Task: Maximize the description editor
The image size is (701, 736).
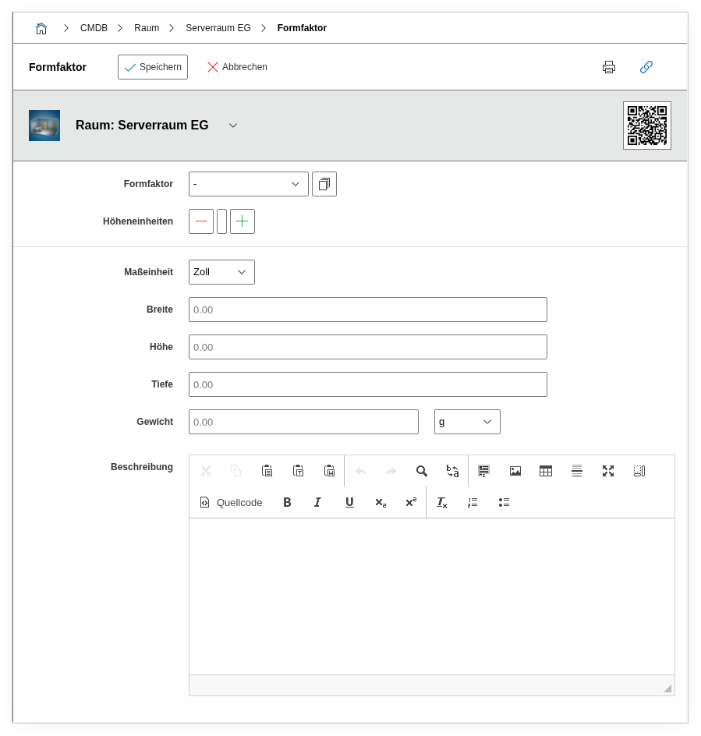Action: [608, 471]
